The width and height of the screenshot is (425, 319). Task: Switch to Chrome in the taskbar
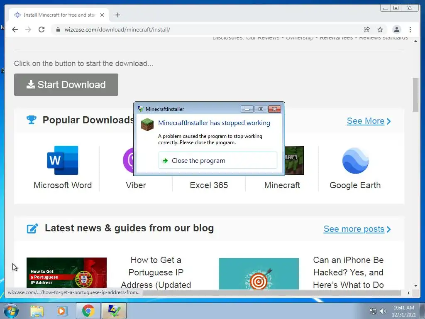[88, 311]
